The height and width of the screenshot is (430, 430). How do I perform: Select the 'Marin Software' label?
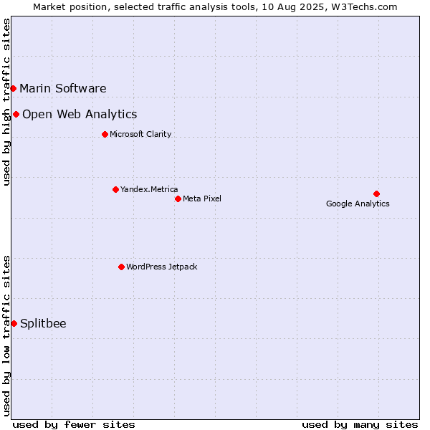pos(63,89)
